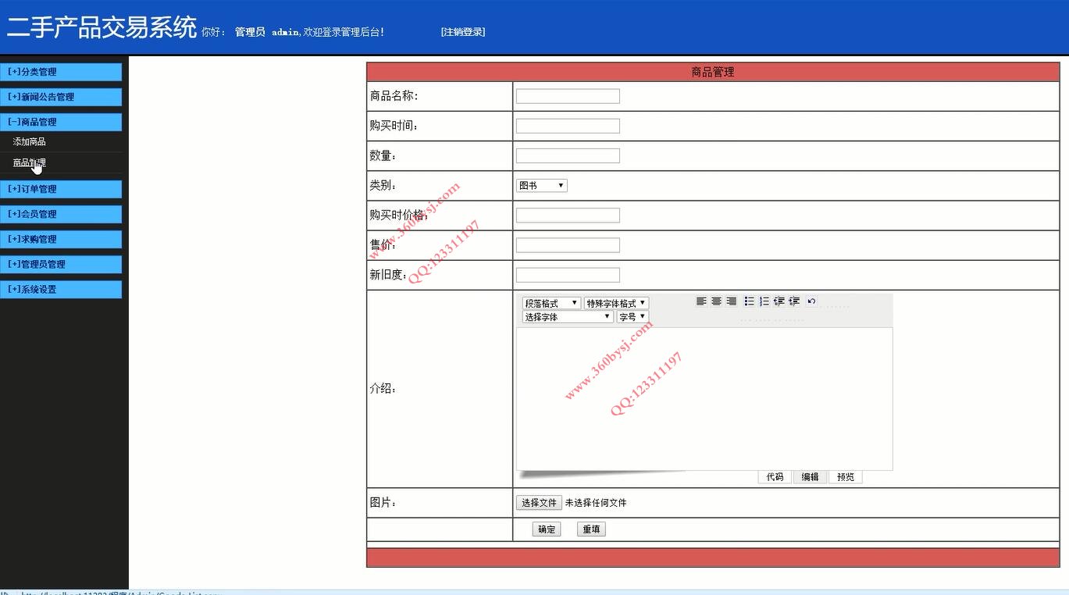This screenshot has width=1069, height=595.
Task: Click the align left icon in editor
Action: pos(701,301)
